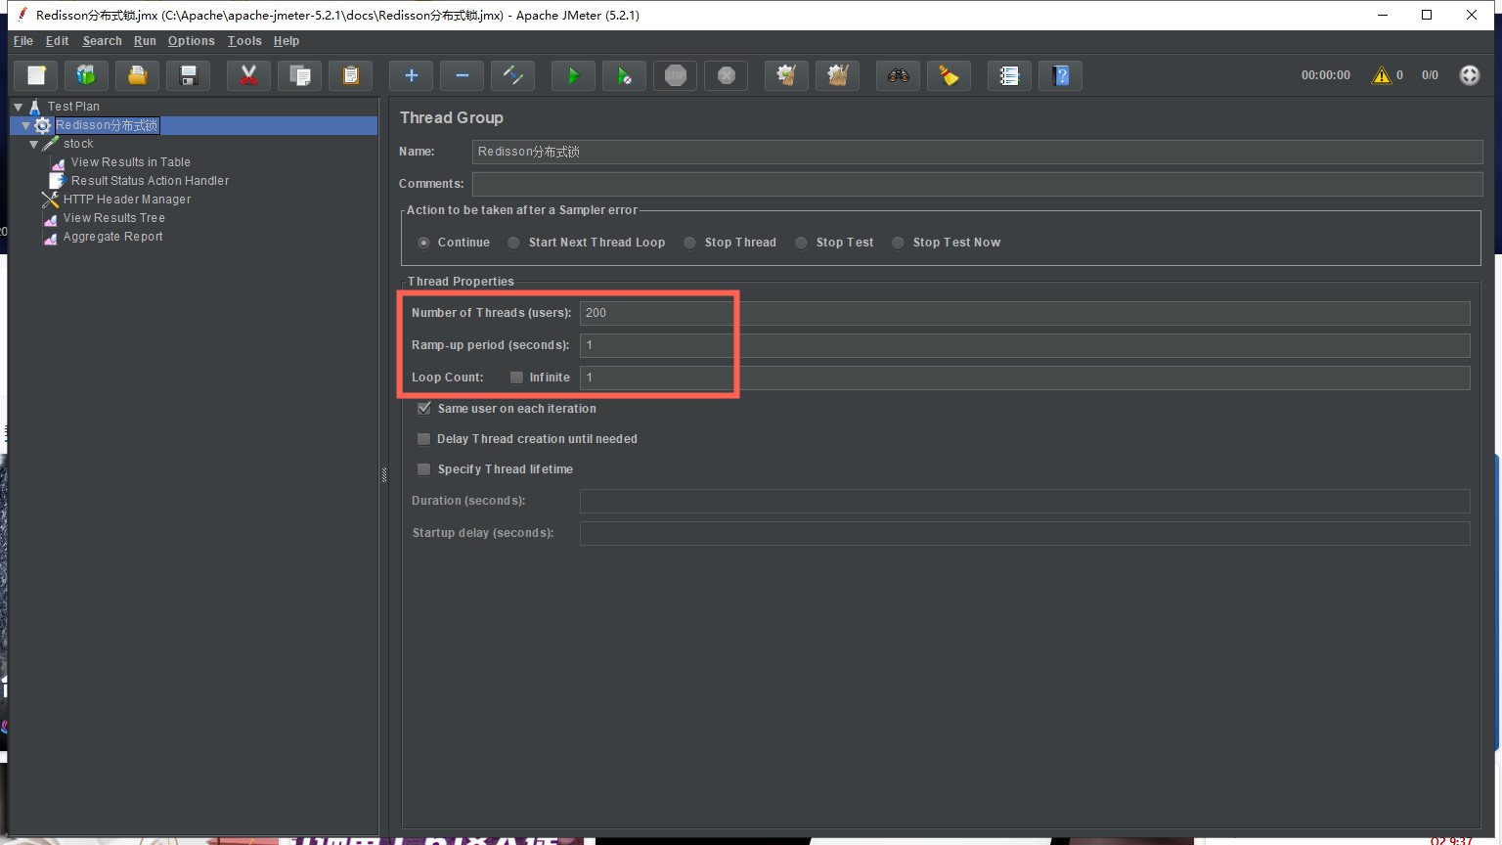The image size is (1502, 845).
Task: Select the Stop Test radio button
Action: pyautogui.click(x=801, y=243)
